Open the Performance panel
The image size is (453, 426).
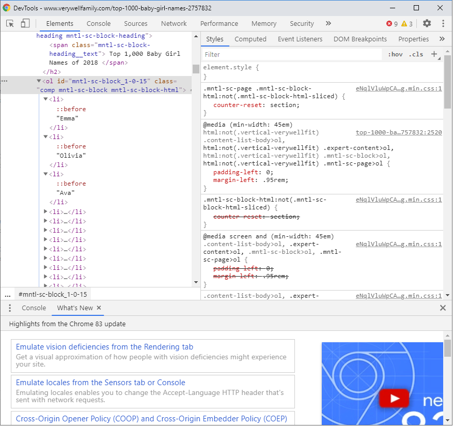click(x=219, y=23)
